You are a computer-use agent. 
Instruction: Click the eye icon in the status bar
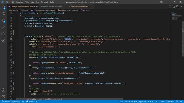pos(23,102)
